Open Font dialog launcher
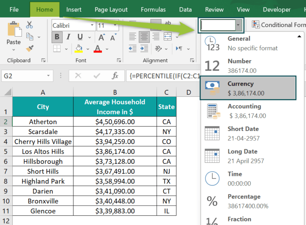This screenshot has width=306, height=225. pos(119,61)
